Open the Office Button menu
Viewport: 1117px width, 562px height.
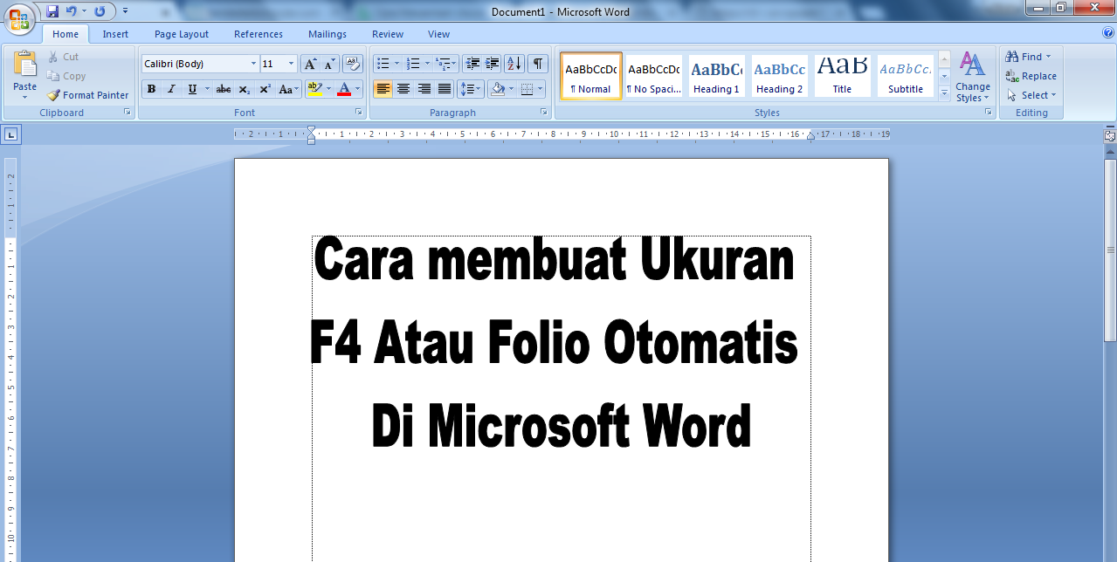19,19
